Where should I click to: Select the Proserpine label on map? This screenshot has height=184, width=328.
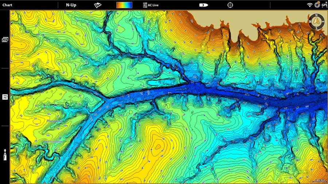point(54,121)
